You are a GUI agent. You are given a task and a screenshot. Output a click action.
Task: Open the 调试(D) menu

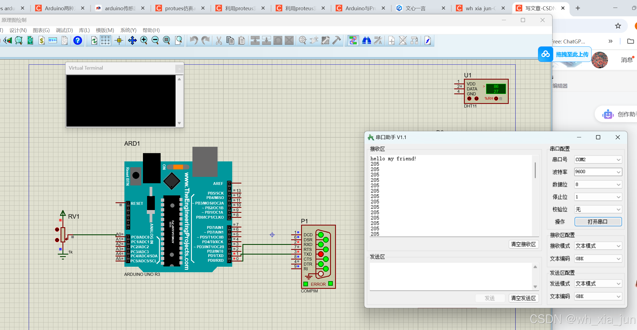pyautogui.click(x=64, y=30)
